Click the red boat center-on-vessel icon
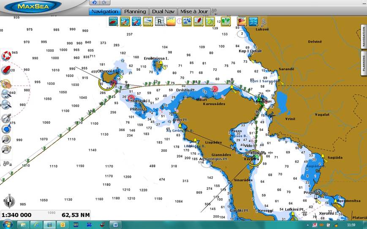Viewport: 367px width, 229px height. click(6, 70)
